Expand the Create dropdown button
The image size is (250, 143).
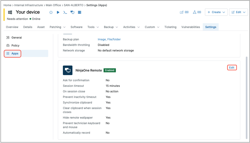click(x=216, y=12)
